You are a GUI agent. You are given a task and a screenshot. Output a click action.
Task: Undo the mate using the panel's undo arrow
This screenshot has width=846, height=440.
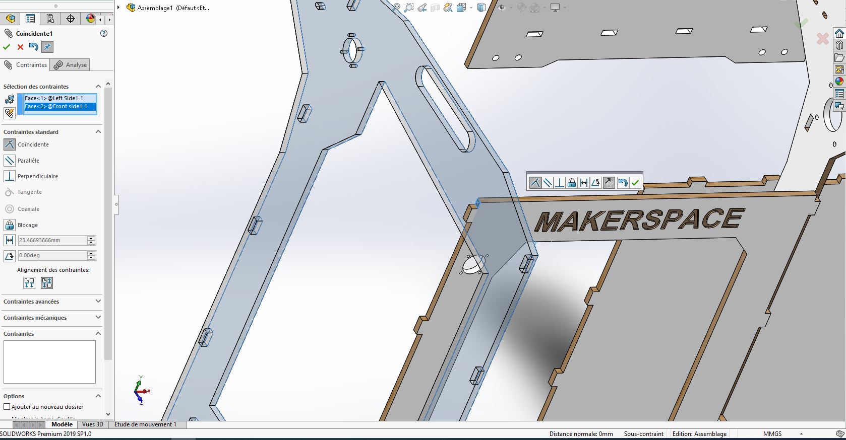(x=33, y=47)
